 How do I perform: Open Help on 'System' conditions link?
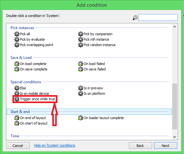click(x=55, y=145)
